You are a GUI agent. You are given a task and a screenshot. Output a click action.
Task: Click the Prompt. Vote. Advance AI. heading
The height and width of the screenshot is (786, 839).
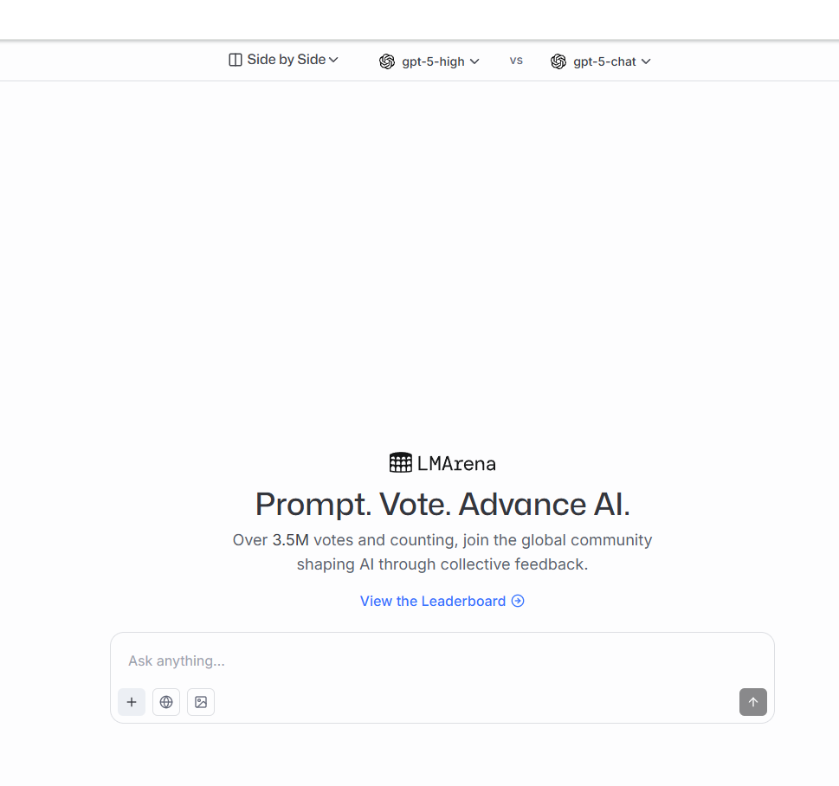tap(442, 504)
